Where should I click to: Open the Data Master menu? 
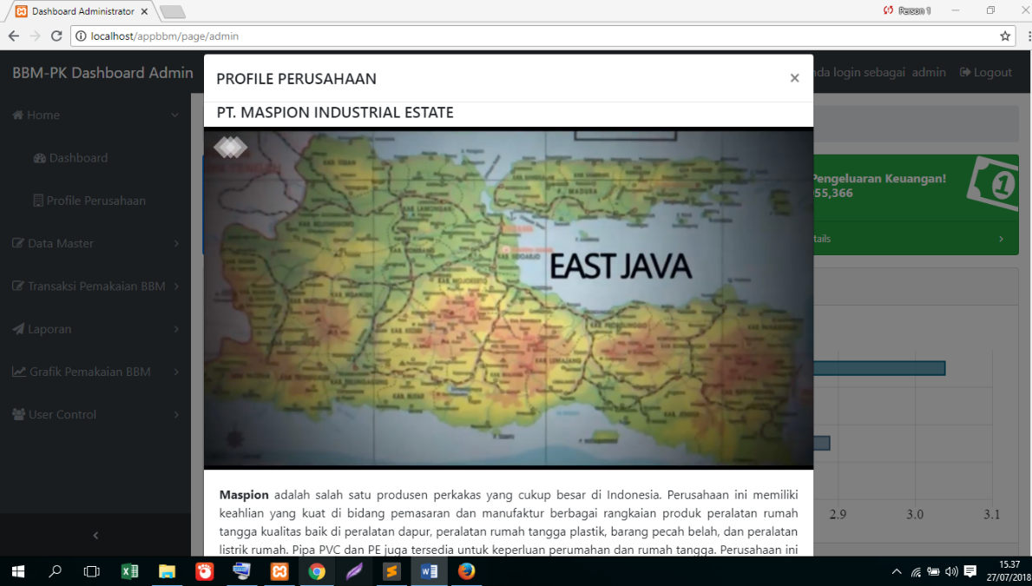(95, 244)
